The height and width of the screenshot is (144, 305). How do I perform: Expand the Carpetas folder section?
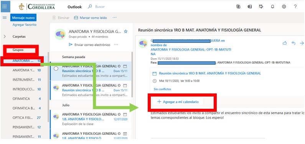point(5,36)
